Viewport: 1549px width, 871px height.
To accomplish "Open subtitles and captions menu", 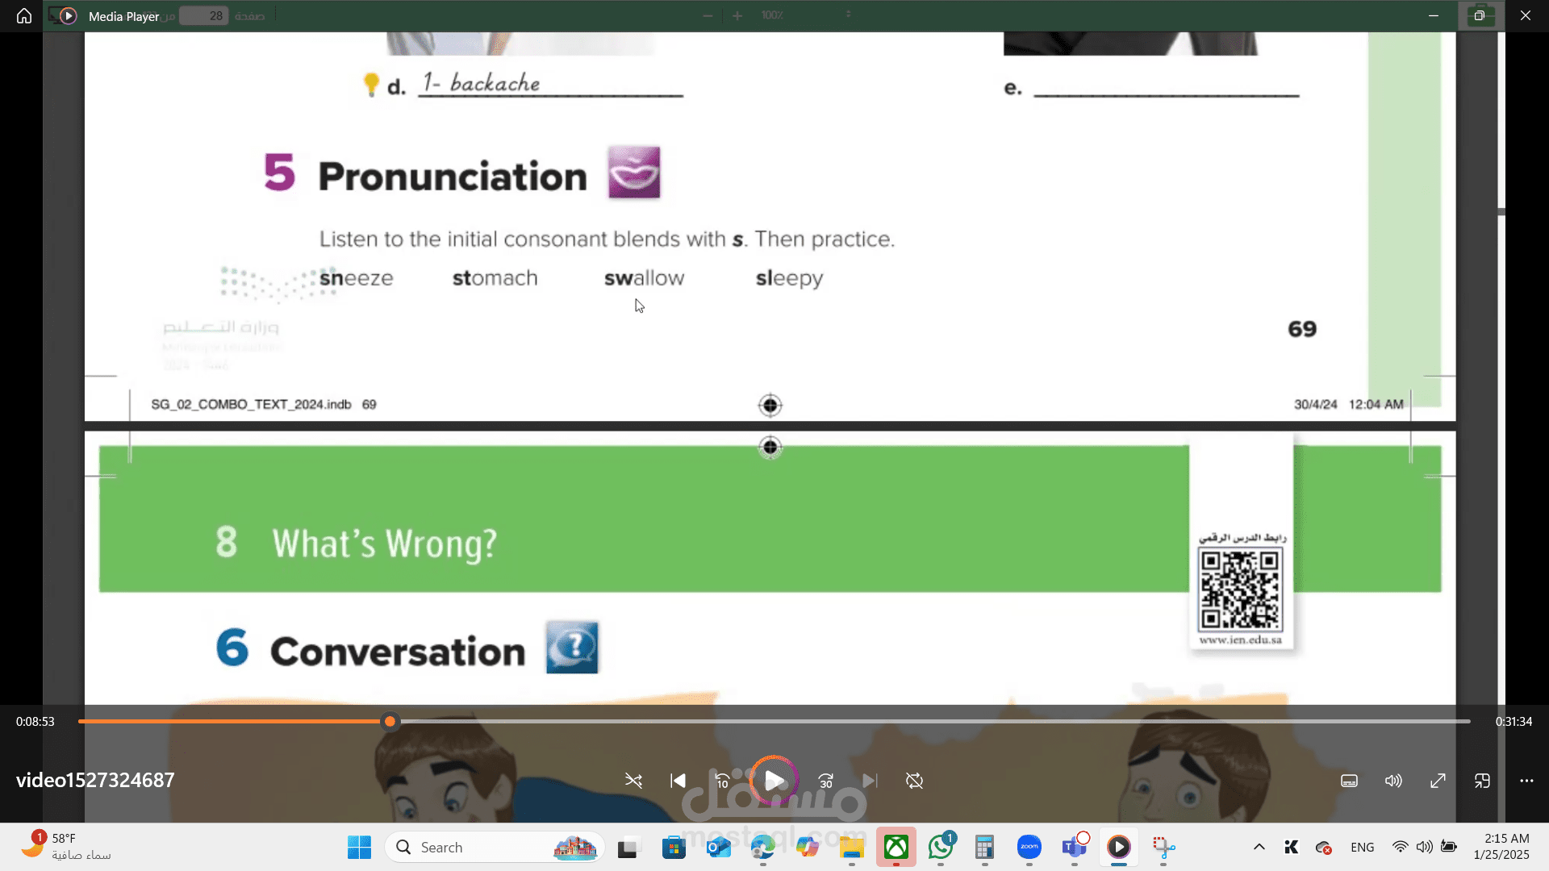I will click(x=1349, y=781).
